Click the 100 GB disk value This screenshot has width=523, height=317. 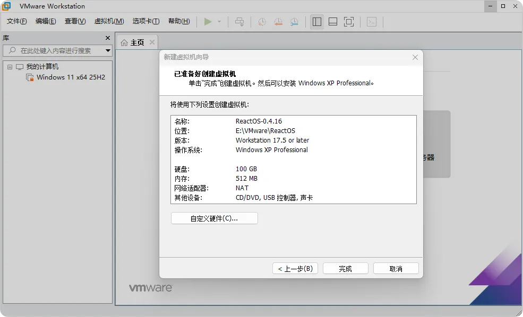click(246, 169)
